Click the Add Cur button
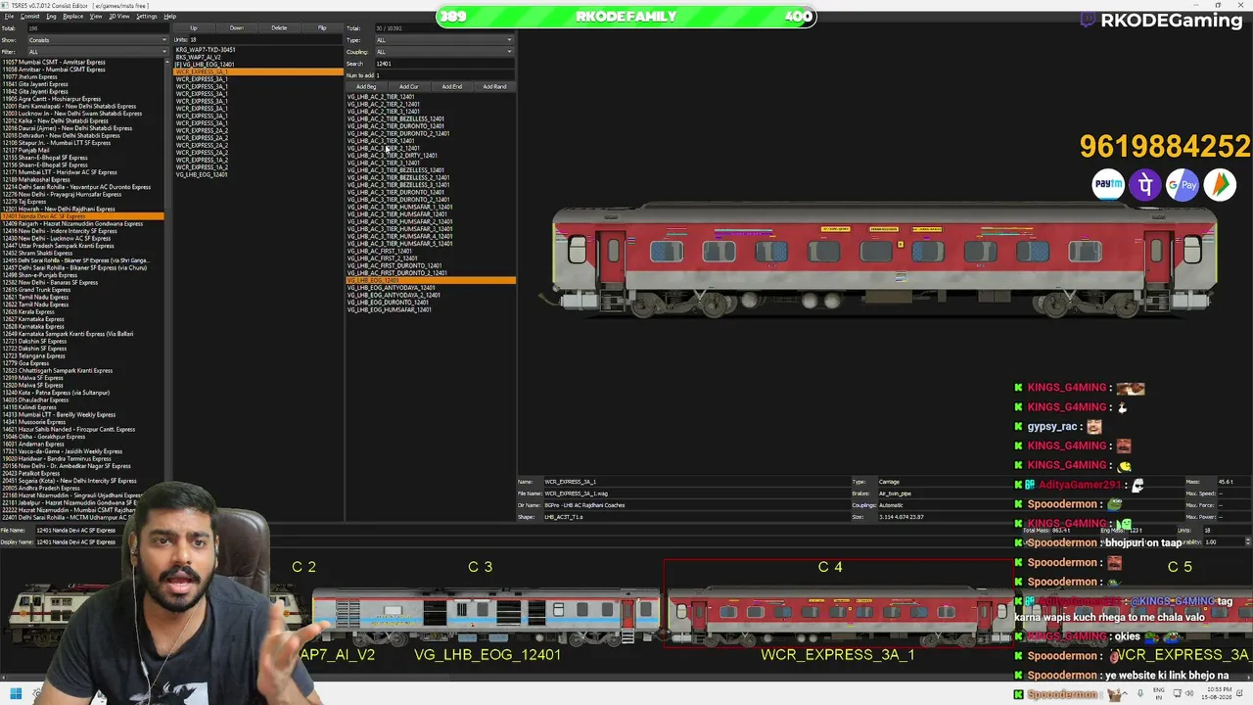This screenshot has width=1253, height=705. coord(409,86)
